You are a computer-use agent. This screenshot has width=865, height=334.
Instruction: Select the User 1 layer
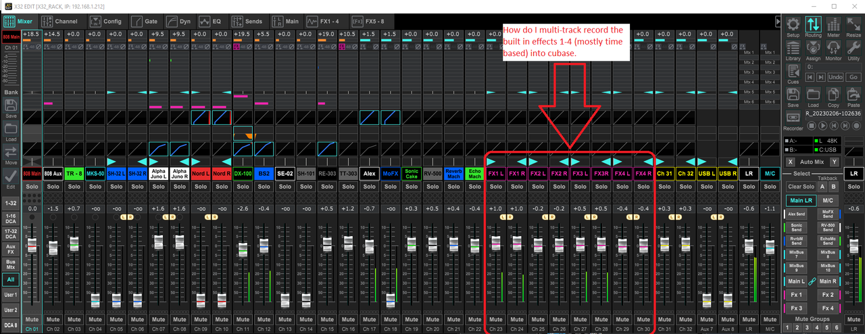click(11, 295)
